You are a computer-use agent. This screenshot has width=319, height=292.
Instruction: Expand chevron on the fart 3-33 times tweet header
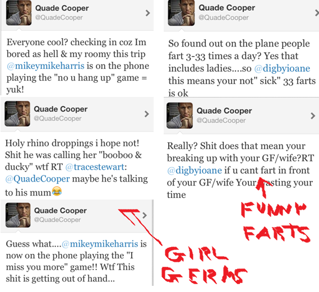(x=317, y=13)
